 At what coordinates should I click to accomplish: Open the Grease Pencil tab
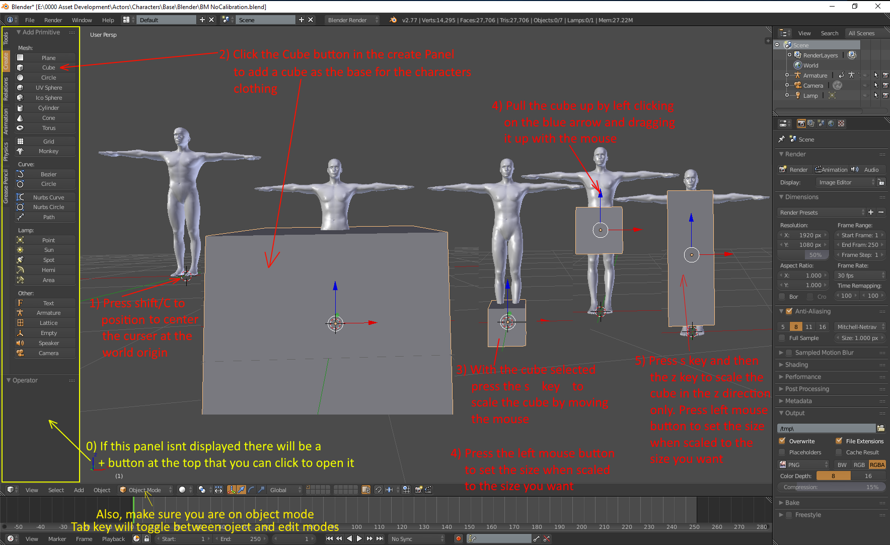coord(6,186)
